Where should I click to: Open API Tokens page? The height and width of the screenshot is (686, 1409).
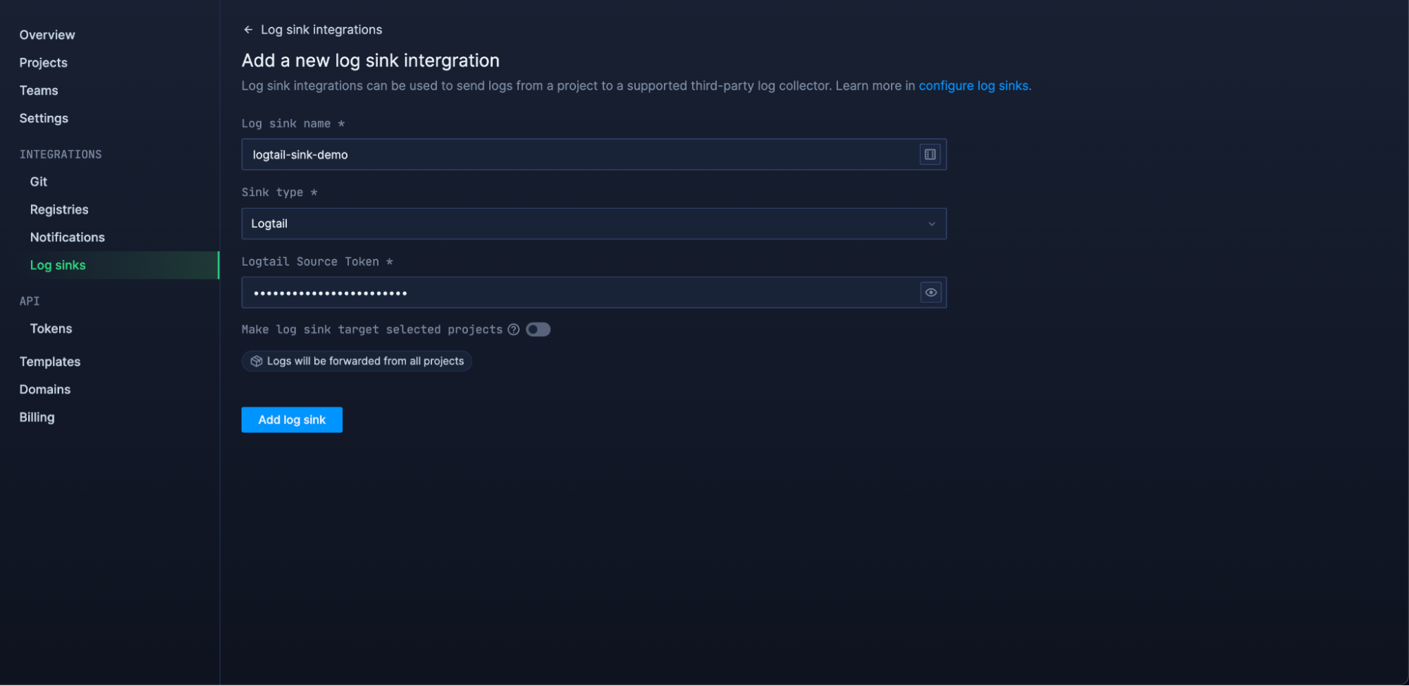(51, 329)
